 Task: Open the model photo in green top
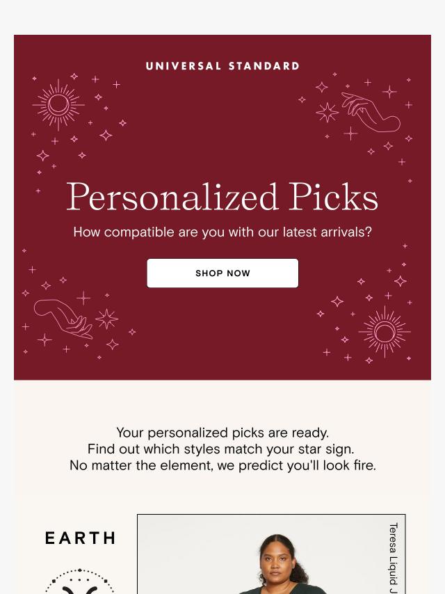(x=271, y=554)
